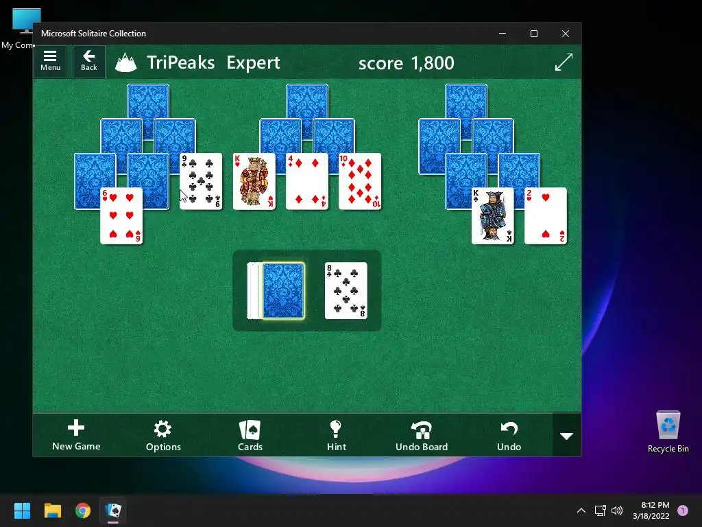Draw a card from the stock pile
Image resolution: width=702 pixels, height=527 pixels.
point(283,291)
